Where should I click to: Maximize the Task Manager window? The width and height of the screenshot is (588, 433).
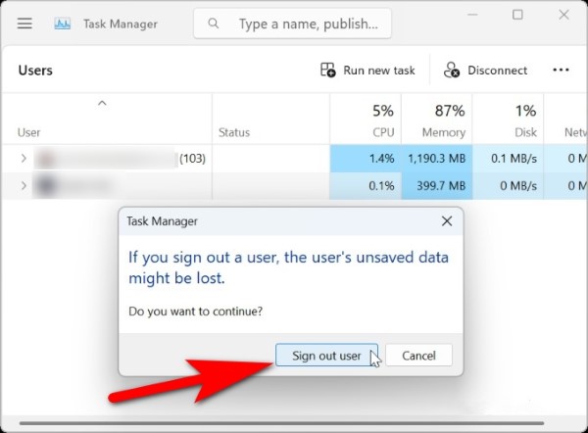click(x=517, y=16)
